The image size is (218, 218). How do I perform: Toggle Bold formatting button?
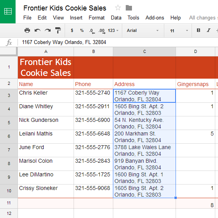coord(199,30)
